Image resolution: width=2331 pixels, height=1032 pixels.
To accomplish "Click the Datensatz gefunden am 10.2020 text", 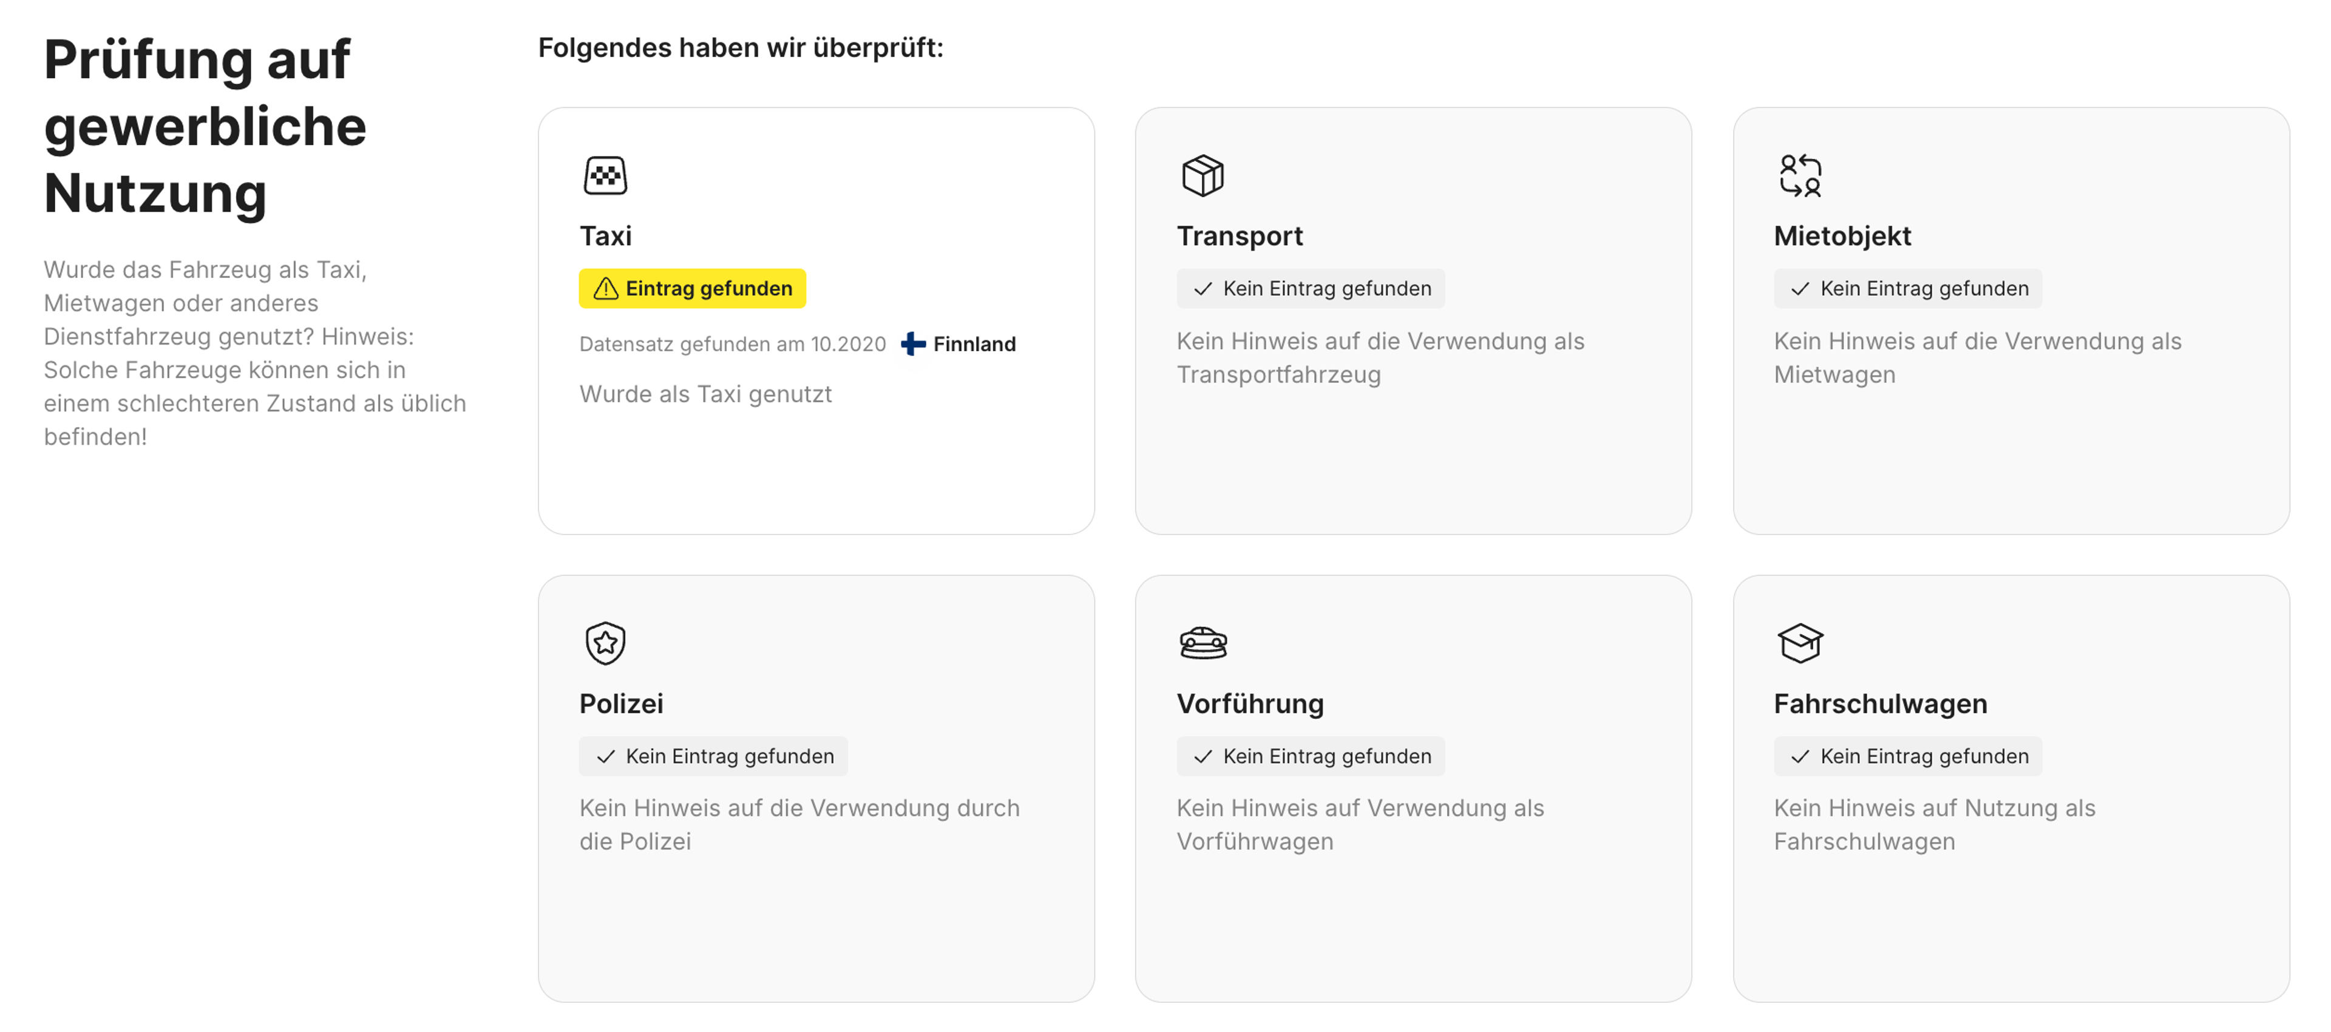I will (x=731, y=344).
